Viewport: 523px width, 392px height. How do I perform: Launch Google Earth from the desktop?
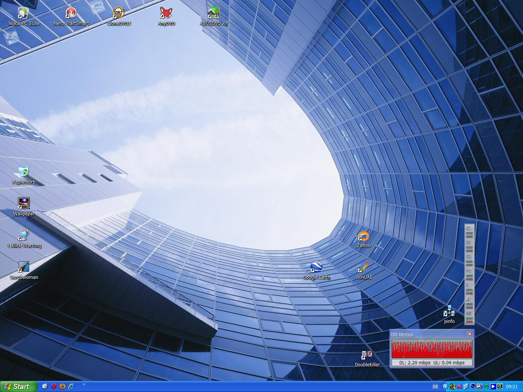(316, 267)
